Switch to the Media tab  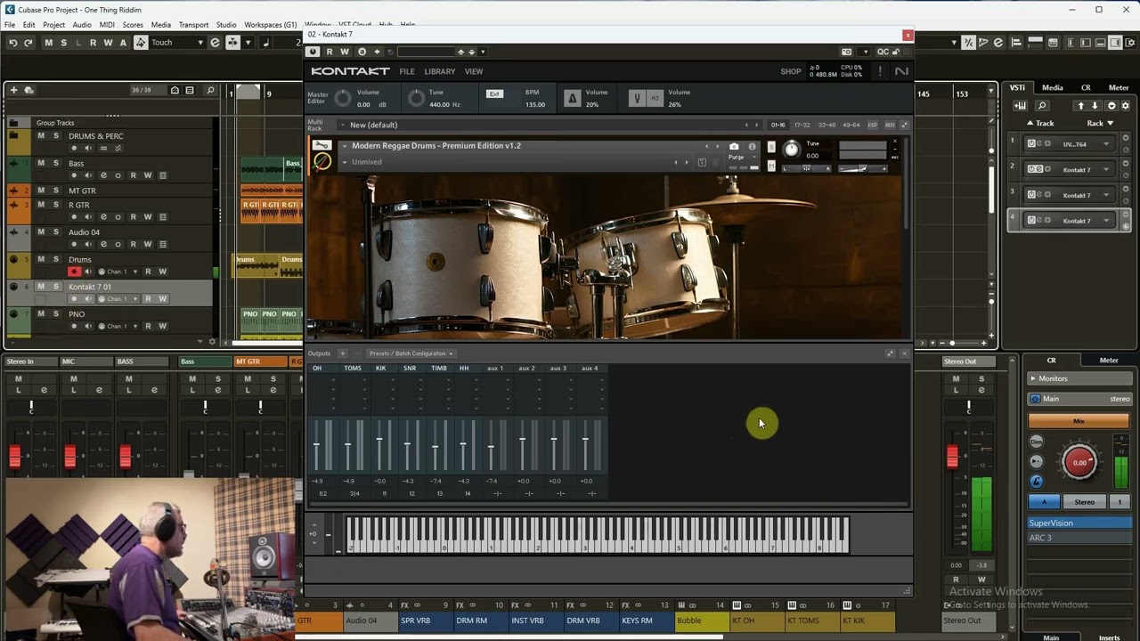[x=1052, y=87]
